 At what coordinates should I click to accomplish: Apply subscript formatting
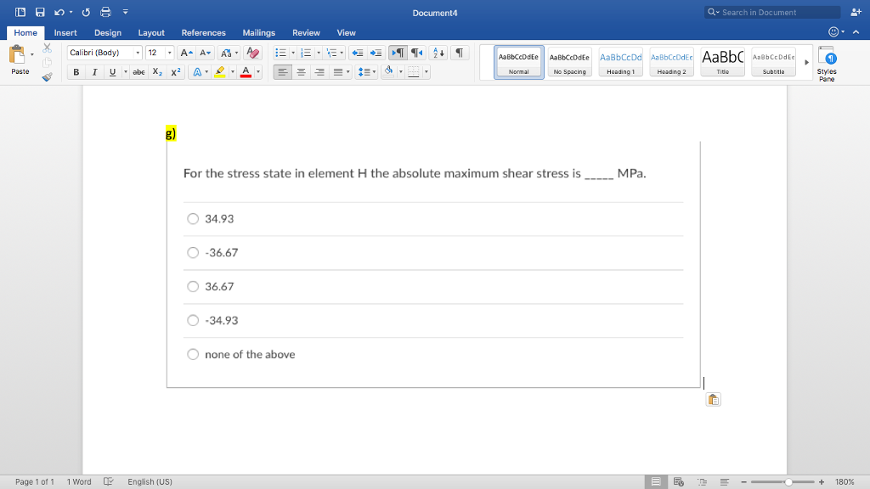point(157,72)
